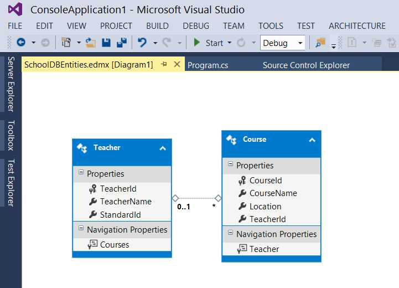
Task: Open the toolbar overflow options arrow
Action: [334, 46]
